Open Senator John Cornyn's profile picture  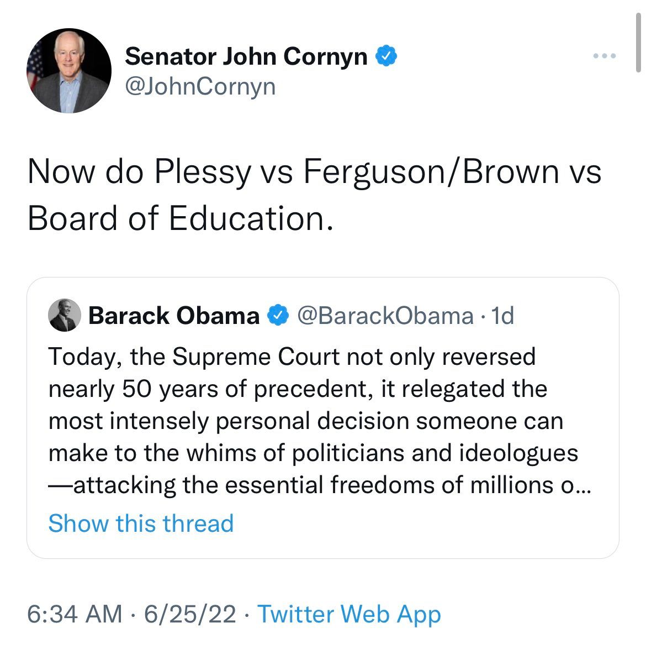[x=69, y=71]
